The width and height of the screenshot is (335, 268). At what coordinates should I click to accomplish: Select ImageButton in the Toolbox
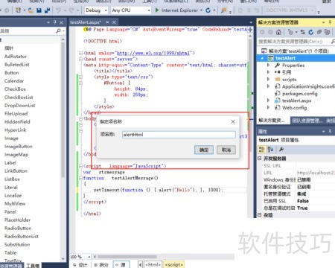[x=18, y=147]
